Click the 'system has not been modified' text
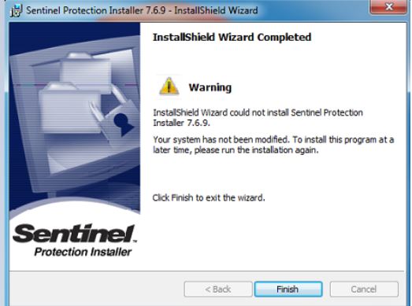Screen dimensions: 412x306 [273, 139]
